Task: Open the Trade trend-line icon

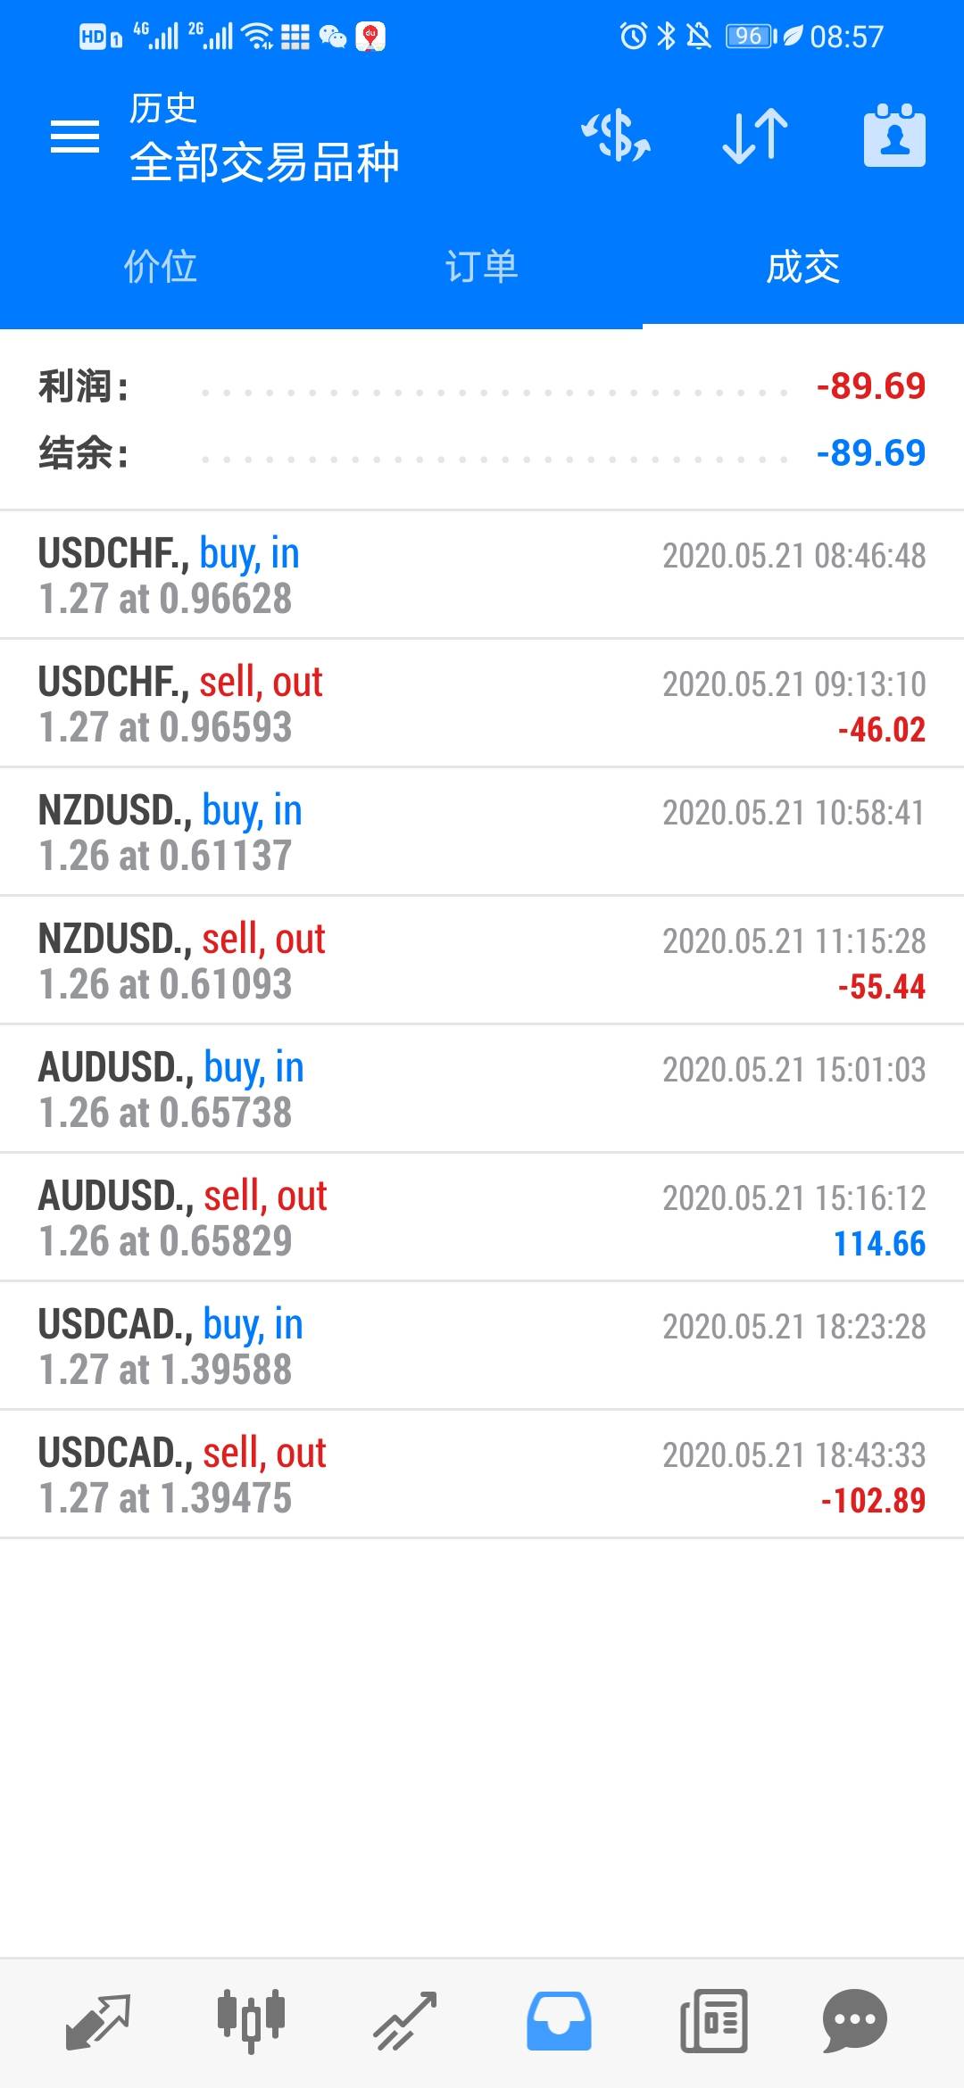Action: 404,2021
